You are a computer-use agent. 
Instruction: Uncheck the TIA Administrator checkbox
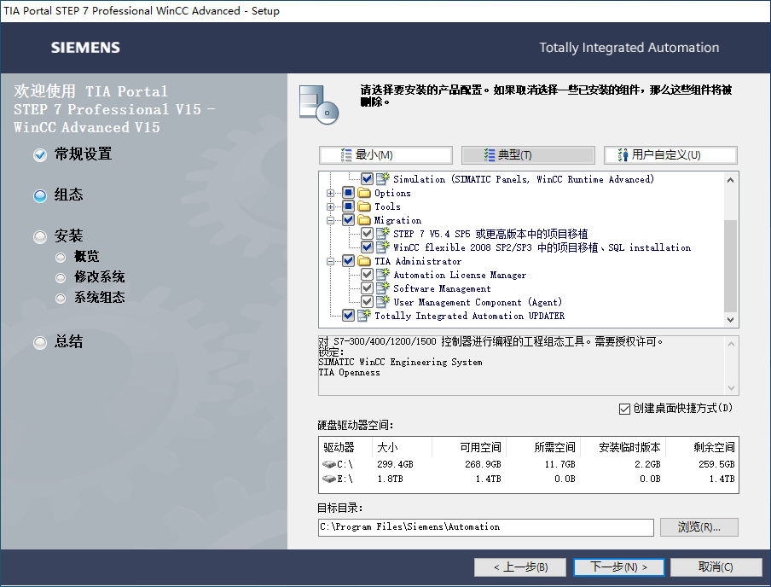tap(348, 261)
